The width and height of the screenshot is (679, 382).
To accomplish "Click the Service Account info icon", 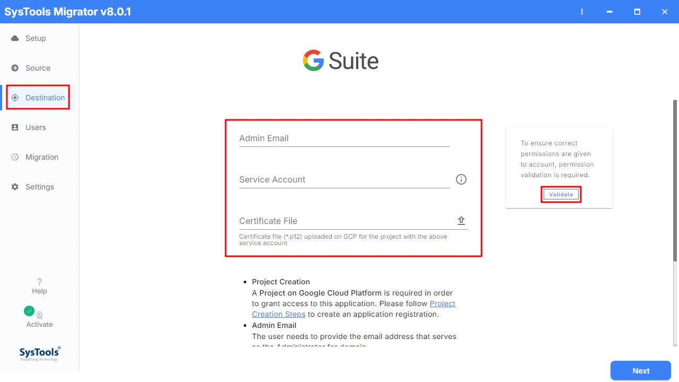I will (x=461, y=179).
